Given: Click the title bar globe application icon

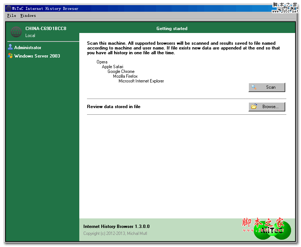Looking at the screenshot, I should coord(9,8).
